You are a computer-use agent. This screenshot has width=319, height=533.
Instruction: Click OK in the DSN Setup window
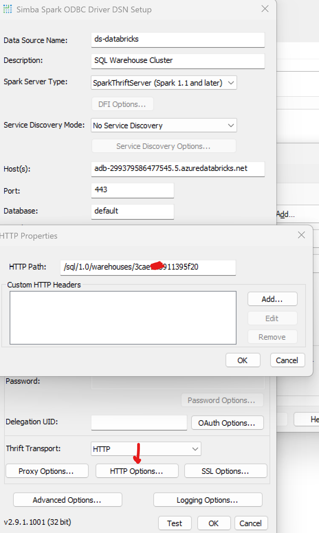(214, 523)
